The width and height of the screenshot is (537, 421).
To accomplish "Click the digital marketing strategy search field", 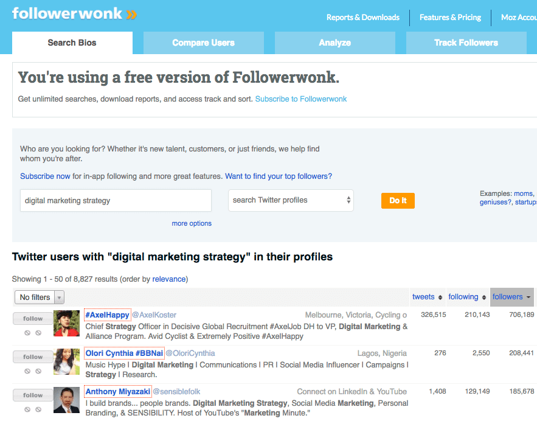I will (116, 200).
